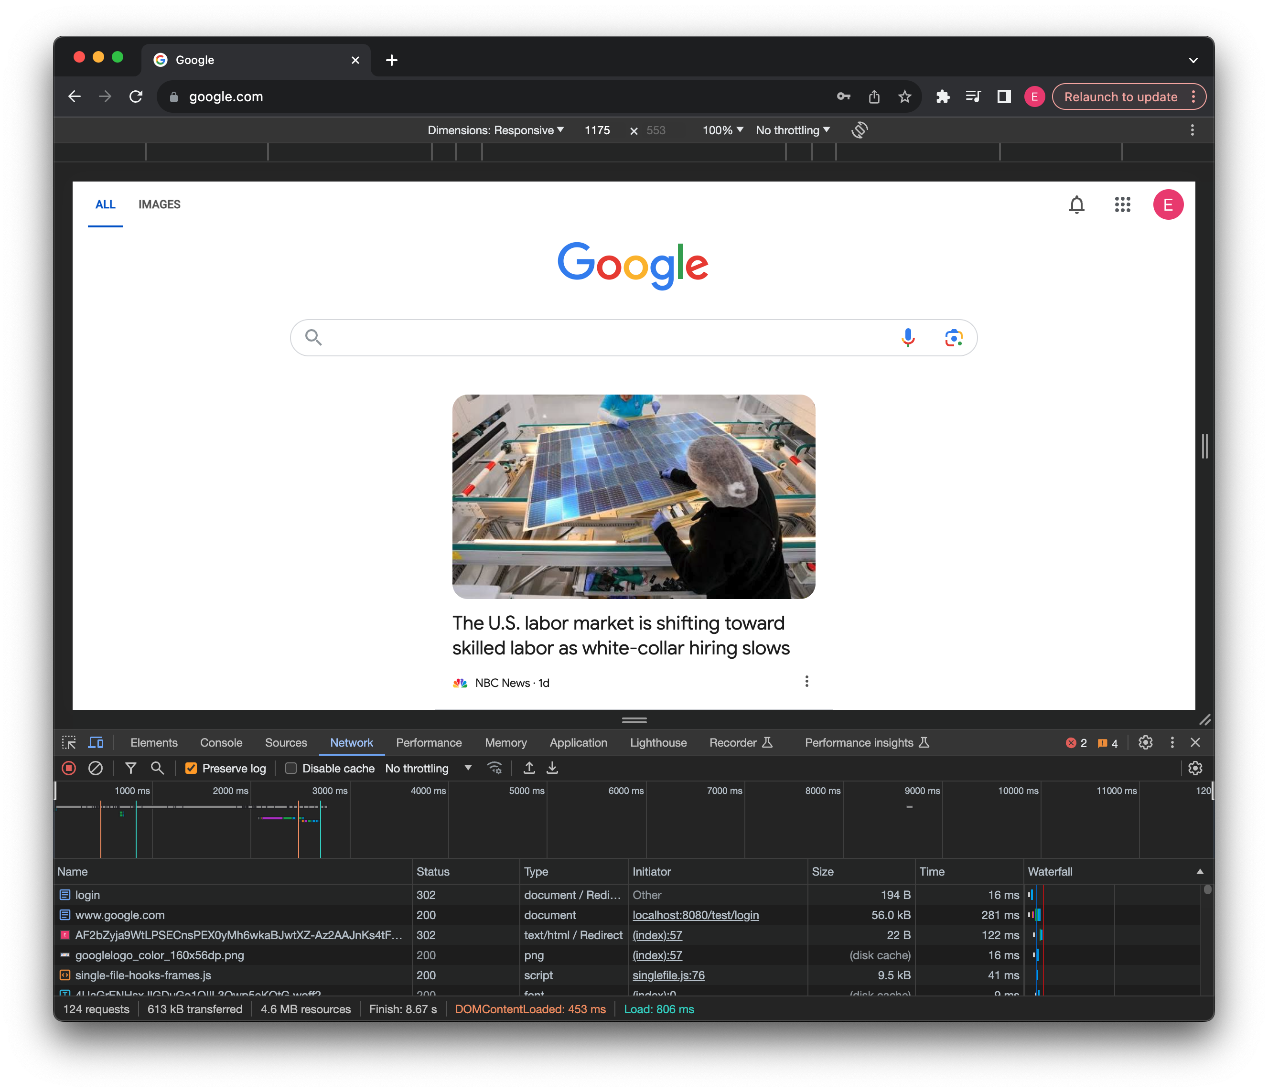The width and height of the screenshot is (1268, 1092).
Task: Click the rotate device orientation icon
Action: [859, 130]
